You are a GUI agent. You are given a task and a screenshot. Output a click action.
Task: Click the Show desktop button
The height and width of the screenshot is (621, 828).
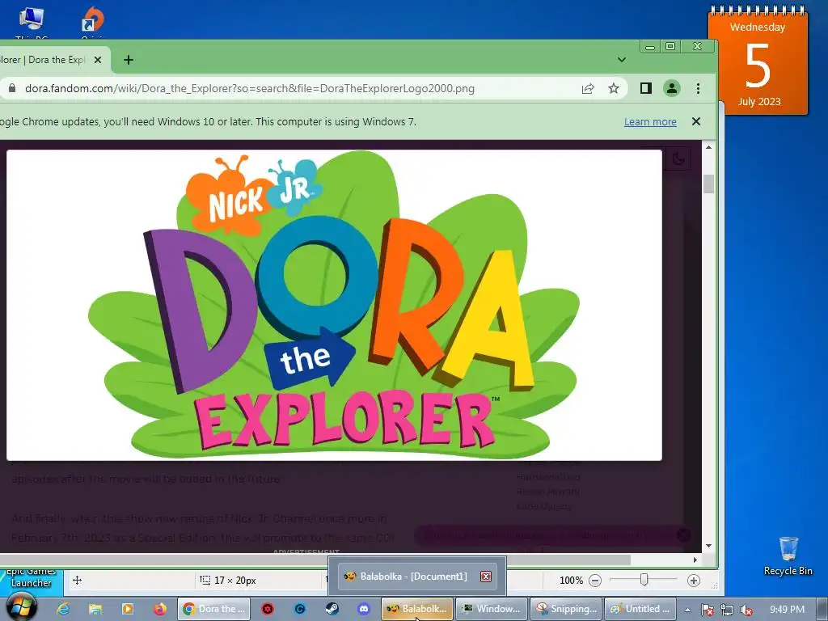(x=822, y=610)
